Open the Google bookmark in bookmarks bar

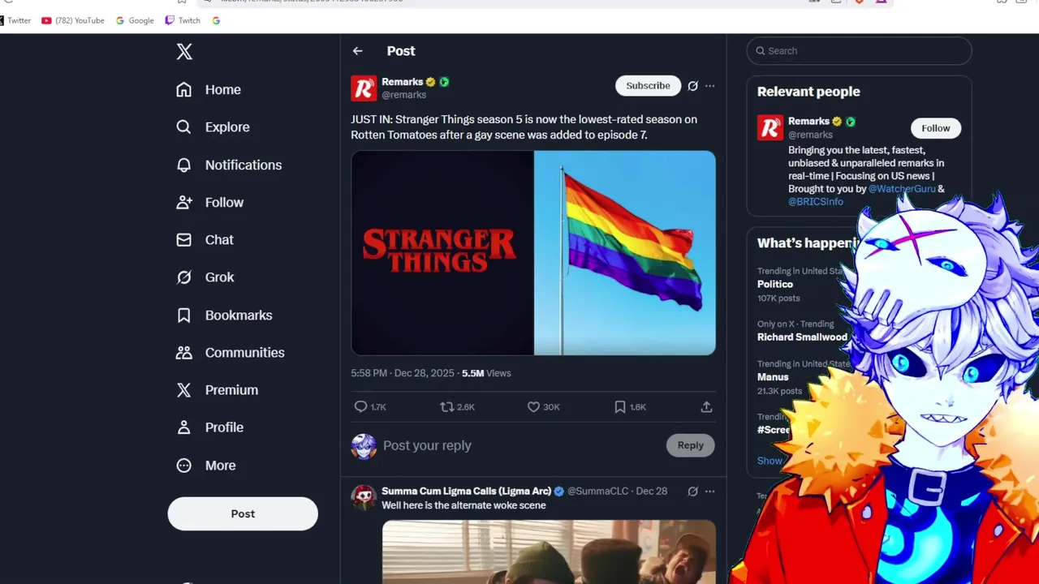point(135,20)
